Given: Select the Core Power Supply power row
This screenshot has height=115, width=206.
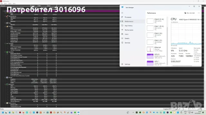Looking at the screenshot, I should click(33, 30).
